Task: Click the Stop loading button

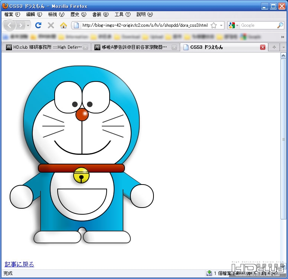Action: [x=51, y=25]
